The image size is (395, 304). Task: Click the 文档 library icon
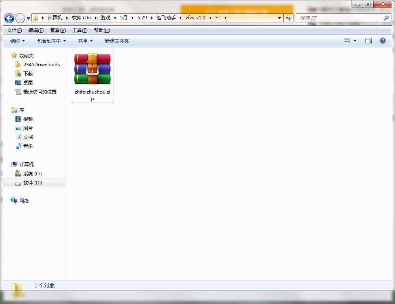(x=18, y=137)
